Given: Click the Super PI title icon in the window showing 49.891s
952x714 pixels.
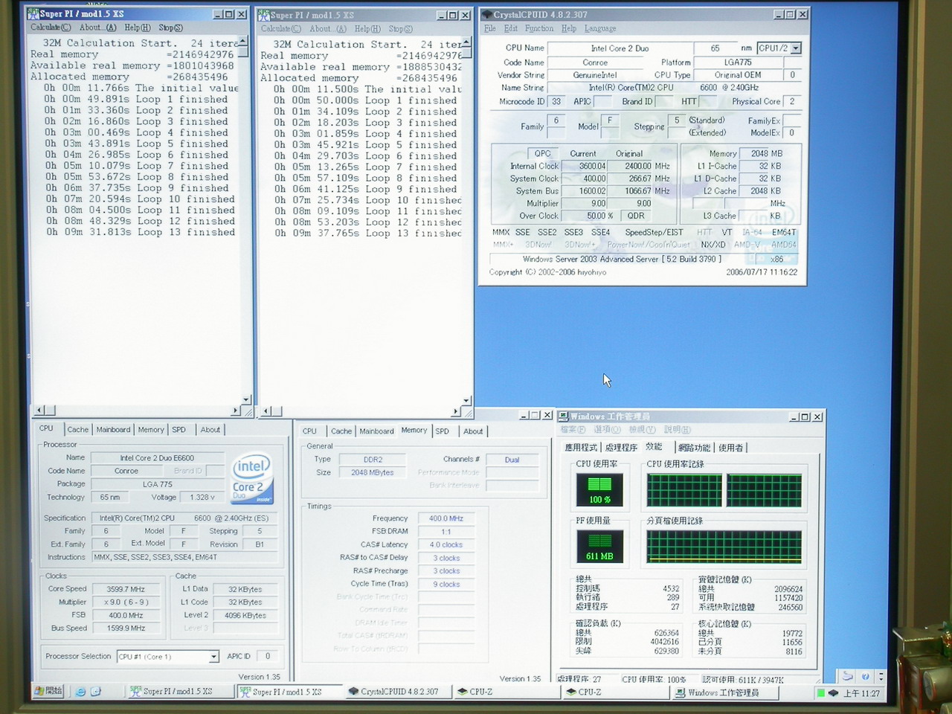Looking at the screenshot, I should (33, 14).
